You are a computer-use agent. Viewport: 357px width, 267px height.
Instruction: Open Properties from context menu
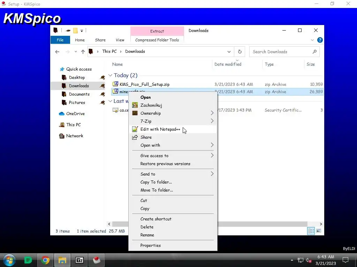173,245
